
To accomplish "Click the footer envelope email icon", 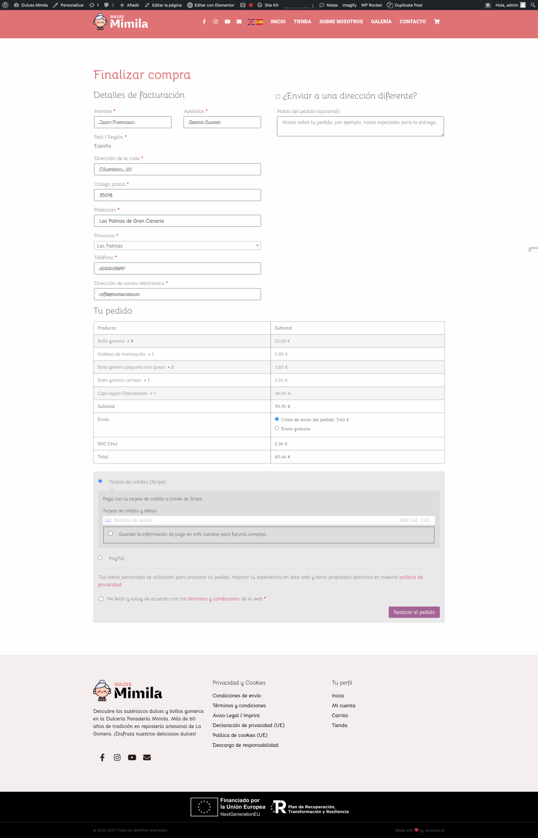I will click(147, 757).
